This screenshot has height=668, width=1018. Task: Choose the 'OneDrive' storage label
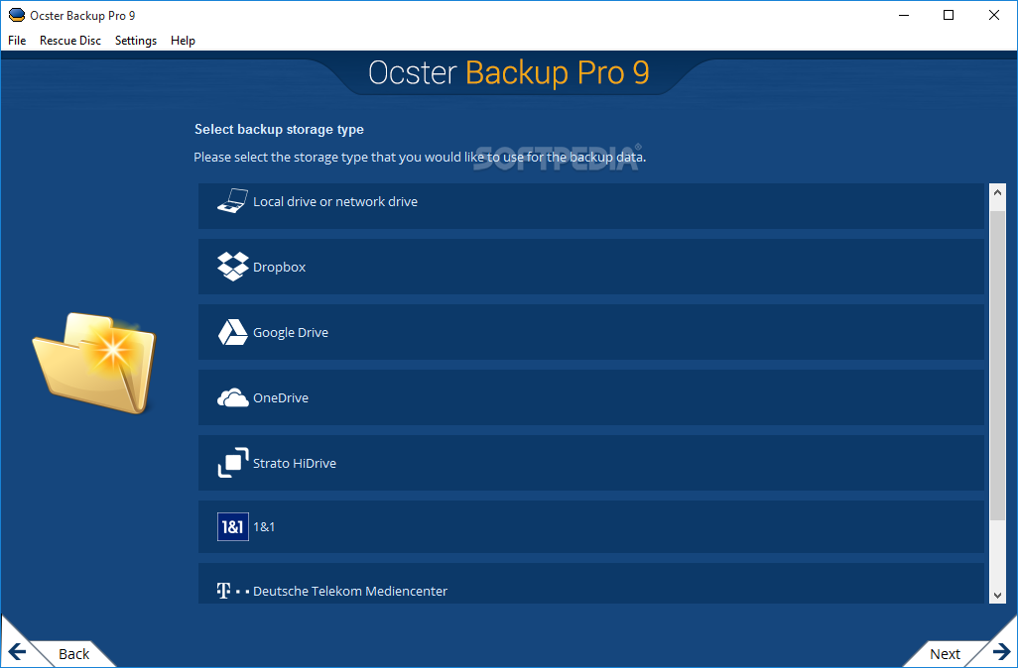tap(281, 398)
